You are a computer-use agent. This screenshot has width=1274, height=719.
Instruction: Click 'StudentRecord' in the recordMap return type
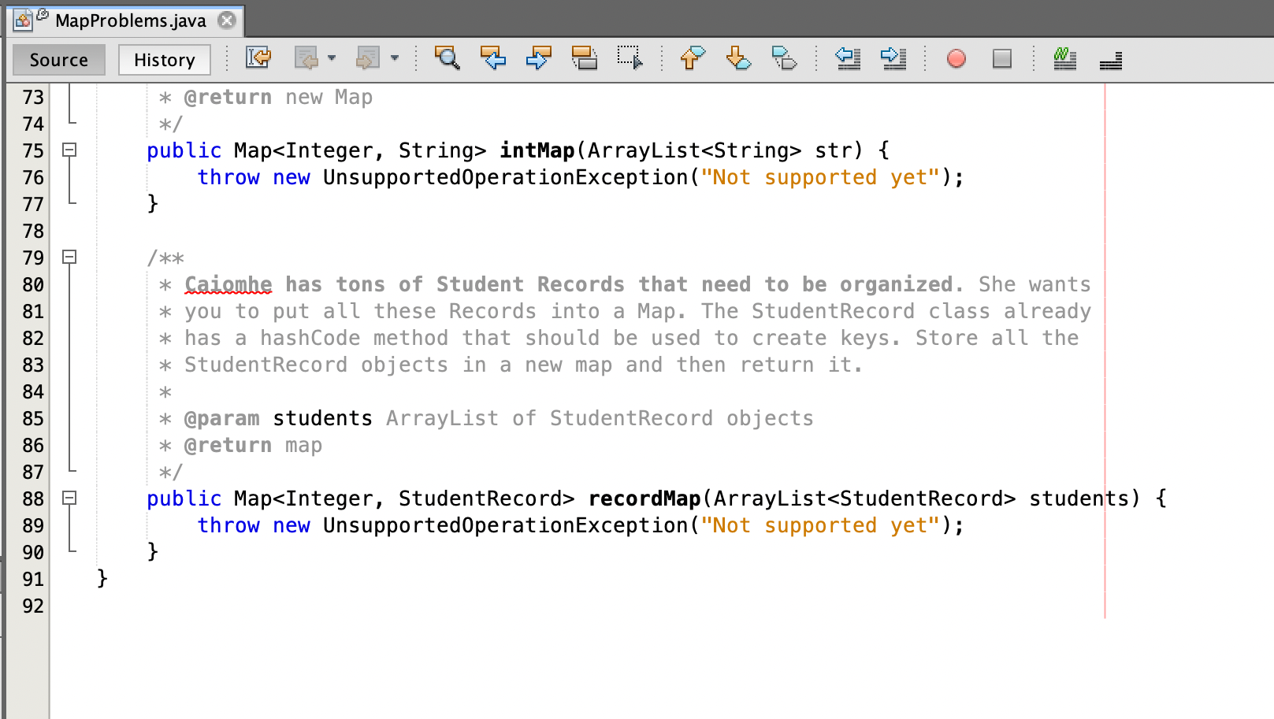point(481,498)
